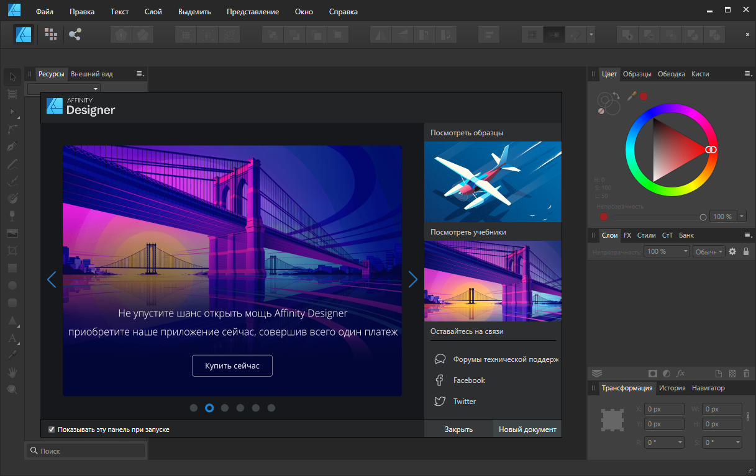Select the Move tool
The height and width of the screenshot is (476, 756).
(x=12, y=77)
